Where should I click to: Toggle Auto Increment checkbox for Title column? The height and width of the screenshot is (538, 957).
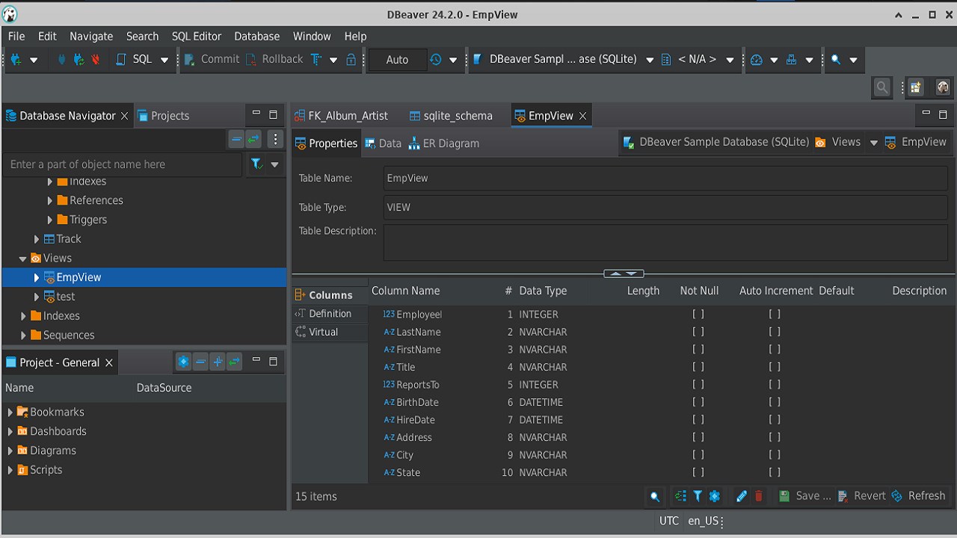click(x=775, y=367)
